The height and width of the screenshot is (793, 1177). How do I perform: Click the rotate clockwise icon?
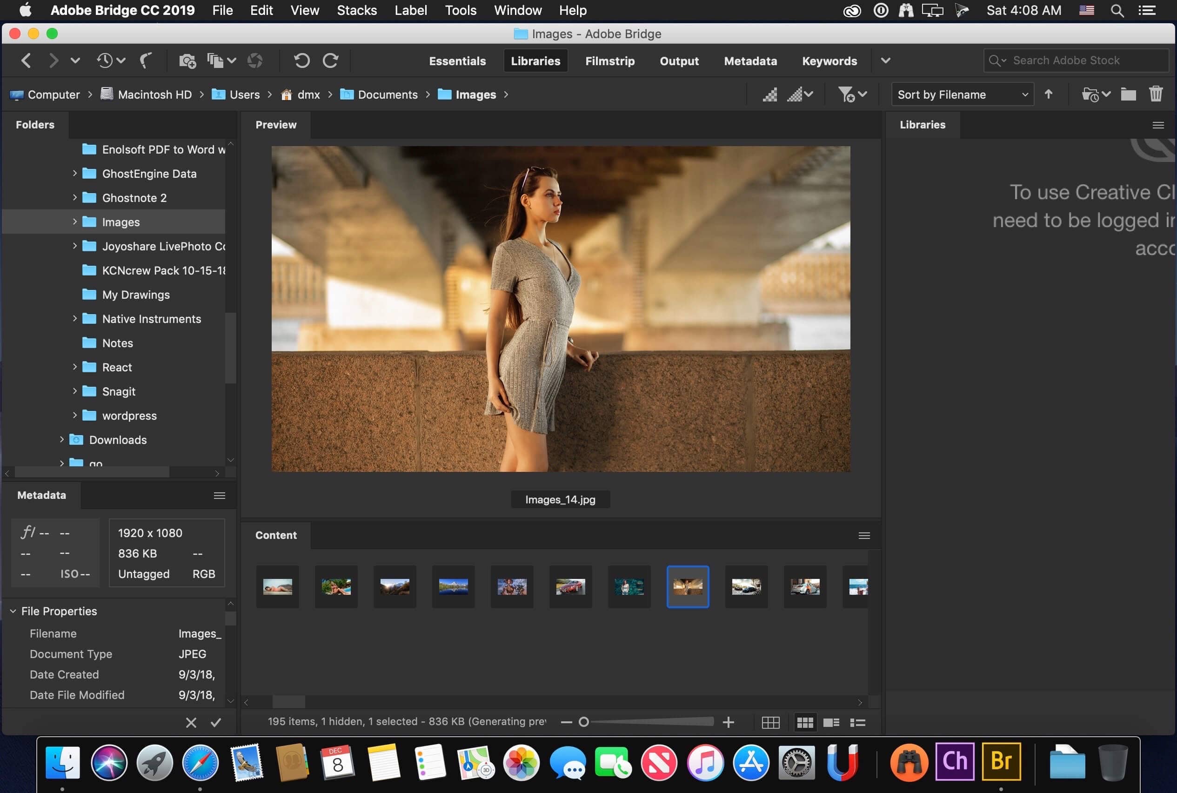tap(330, 60)
